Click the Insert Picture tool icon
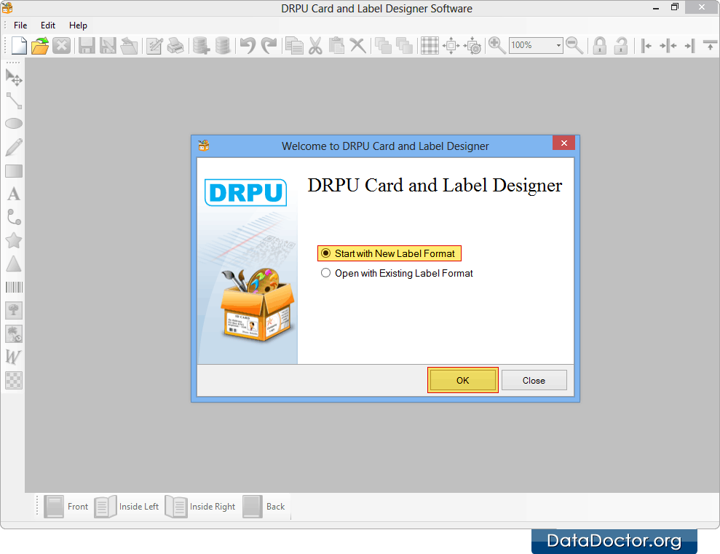The image size is (720, 554). 14,310
